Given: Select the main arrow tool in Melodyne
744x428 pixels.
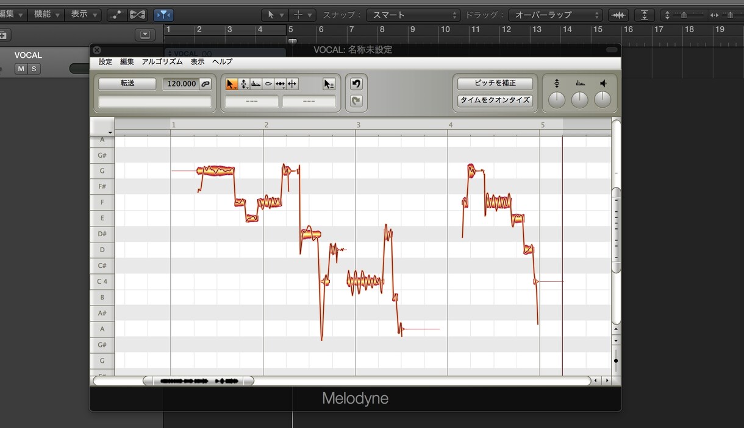Looking at the screenshot, I should [x=232, y=84].
